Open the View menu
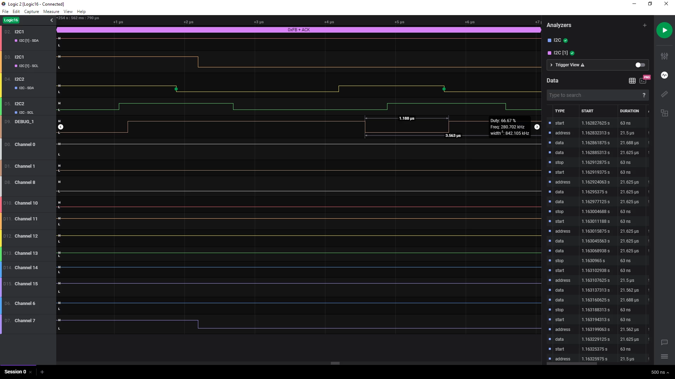The height and width of the screenshot is (379, 675). (68, 12)
